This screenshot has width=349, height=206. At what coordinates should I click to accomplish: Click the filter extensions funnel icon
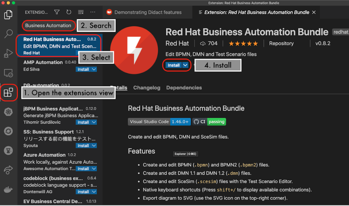coord(57,12)
